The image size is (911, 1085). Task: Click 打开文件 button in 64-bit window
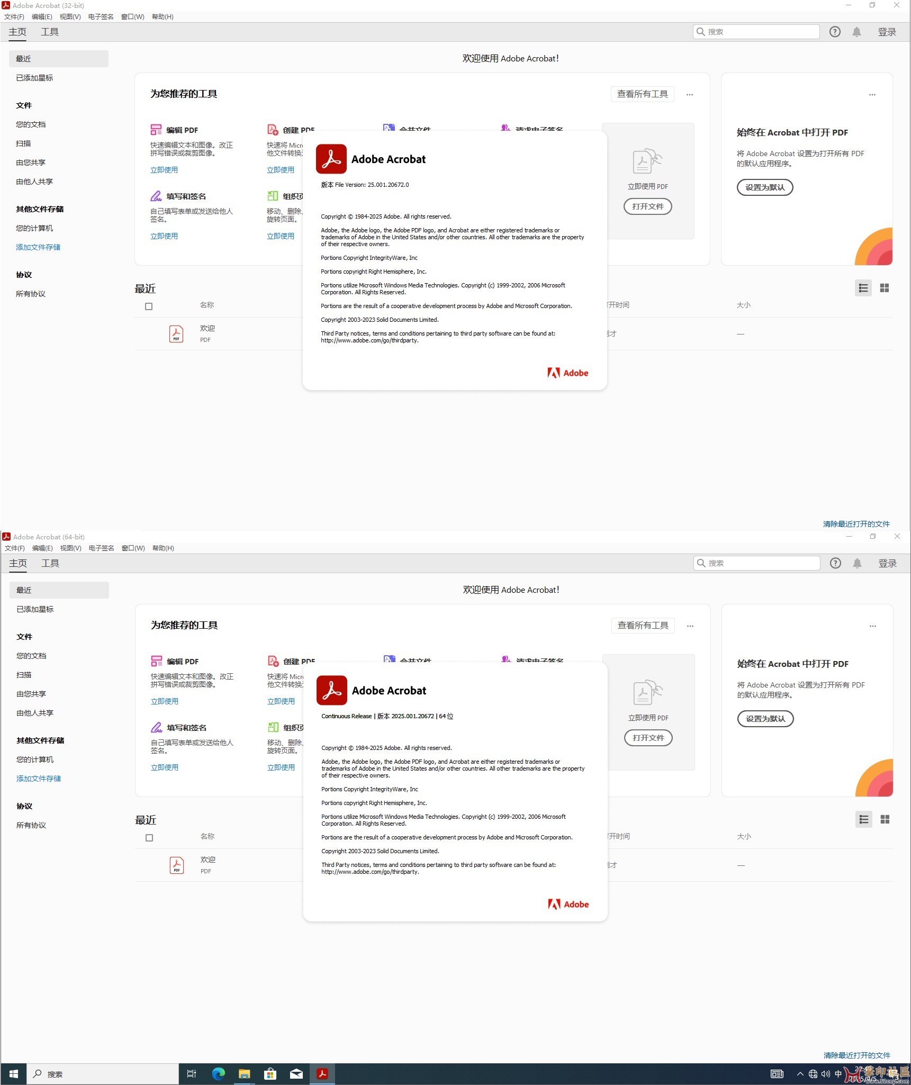tap(648, 738)
